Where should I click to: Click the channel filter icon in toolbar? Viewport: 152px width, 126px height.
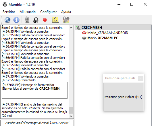coord(66,20)
